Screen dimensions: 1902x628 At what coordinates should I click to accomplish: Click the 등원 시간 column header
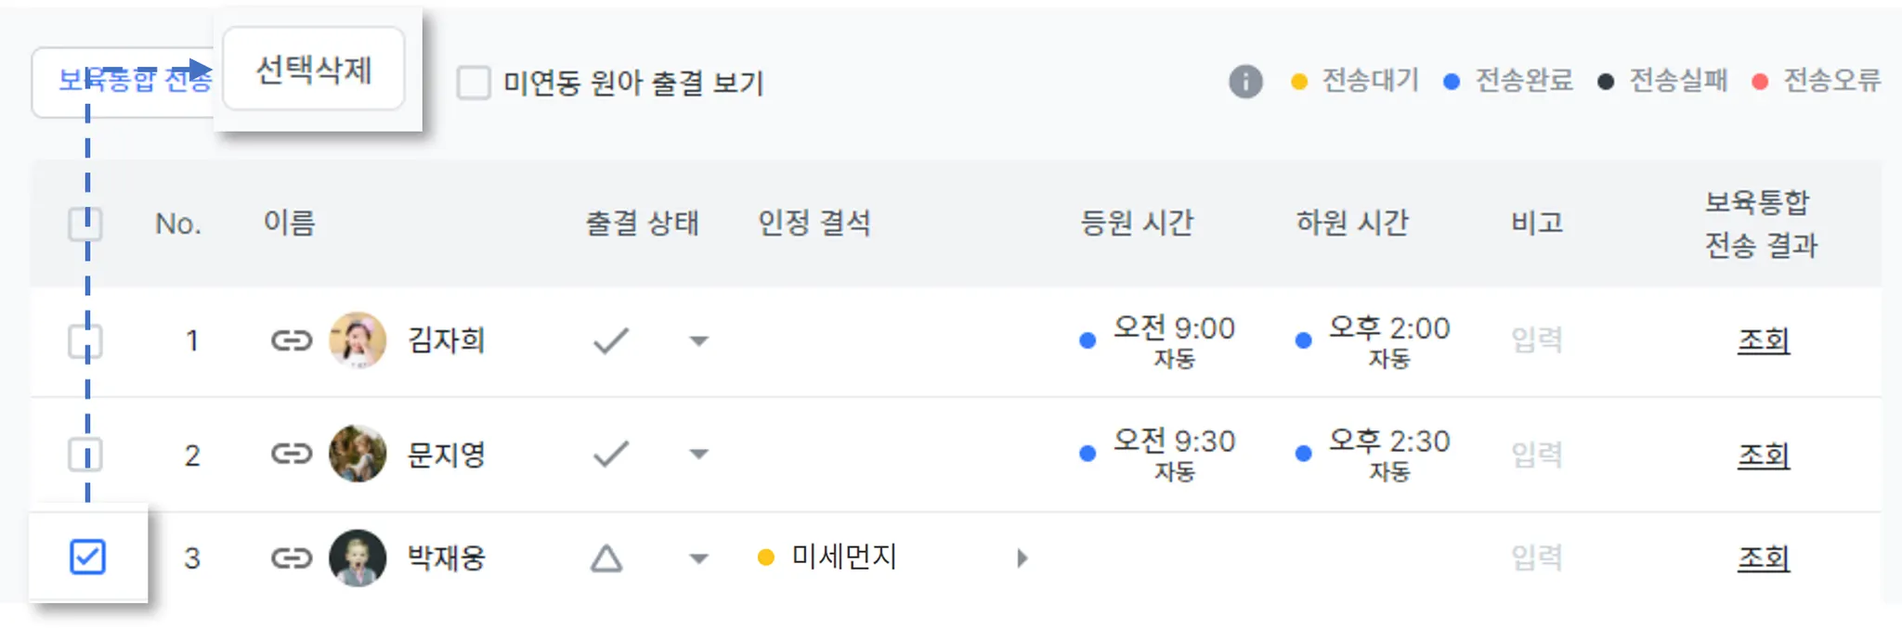[1137, 224]
